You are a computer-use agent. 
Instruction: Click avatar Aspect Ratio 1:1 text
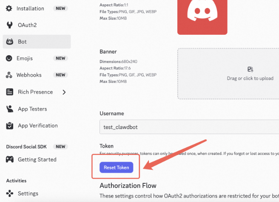coord(114,5)
